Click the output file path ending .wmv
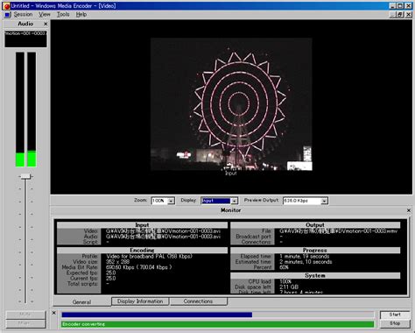The width and height of the screenshot is (415, 333). [339, 231]
